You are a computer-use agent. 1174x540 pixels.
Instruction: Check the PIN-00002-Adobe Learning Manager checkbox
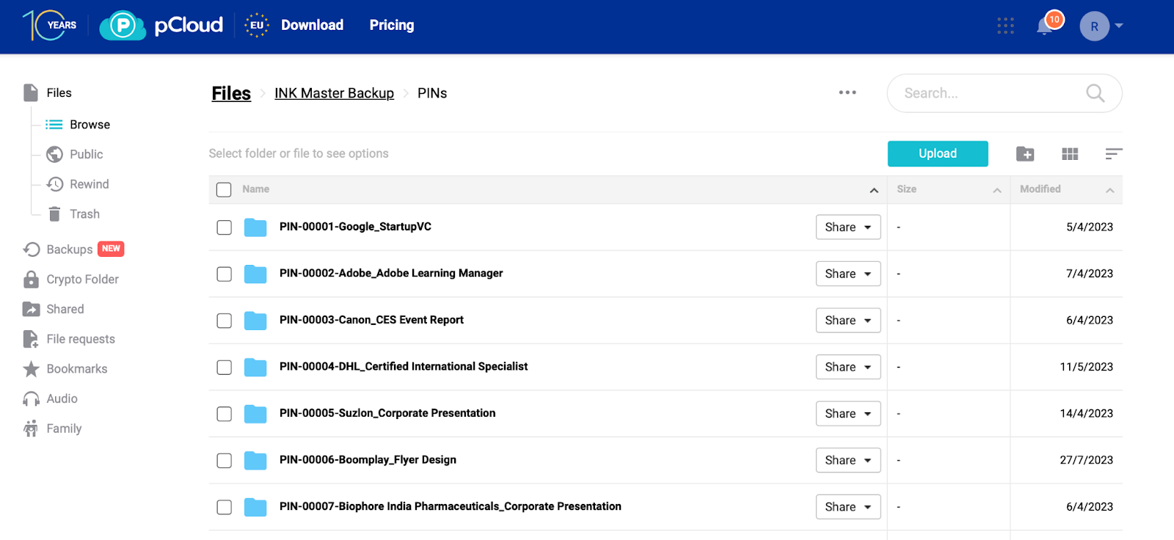[224, 274]
